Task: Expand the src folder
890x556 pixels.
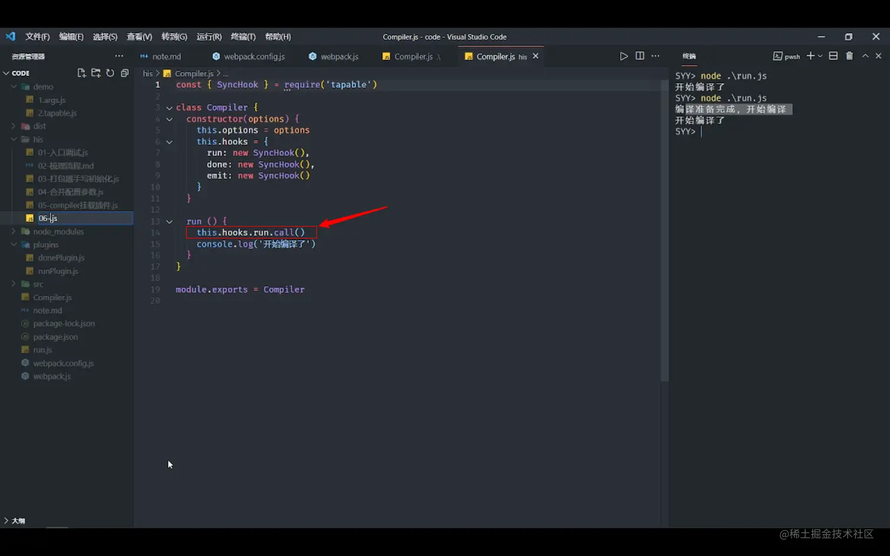Action: pyautogui.click(x=14, y=284)
